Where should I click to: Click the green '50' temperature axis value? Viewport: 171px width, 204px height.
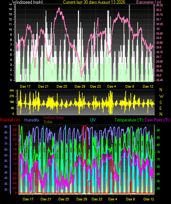coord(158,188)
